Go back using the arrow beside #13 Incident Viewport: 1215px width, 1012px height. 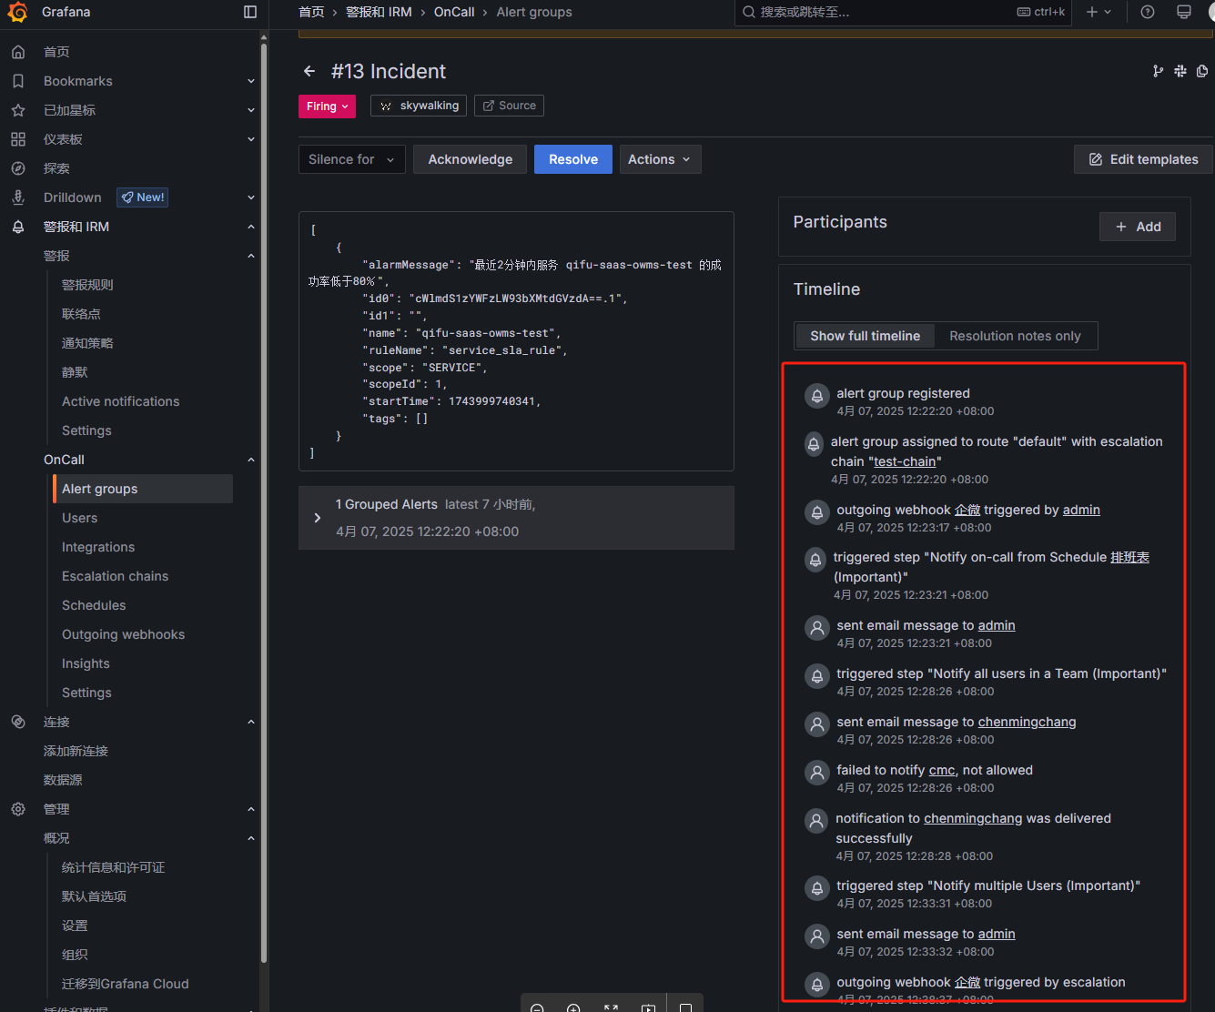[309, 71]
